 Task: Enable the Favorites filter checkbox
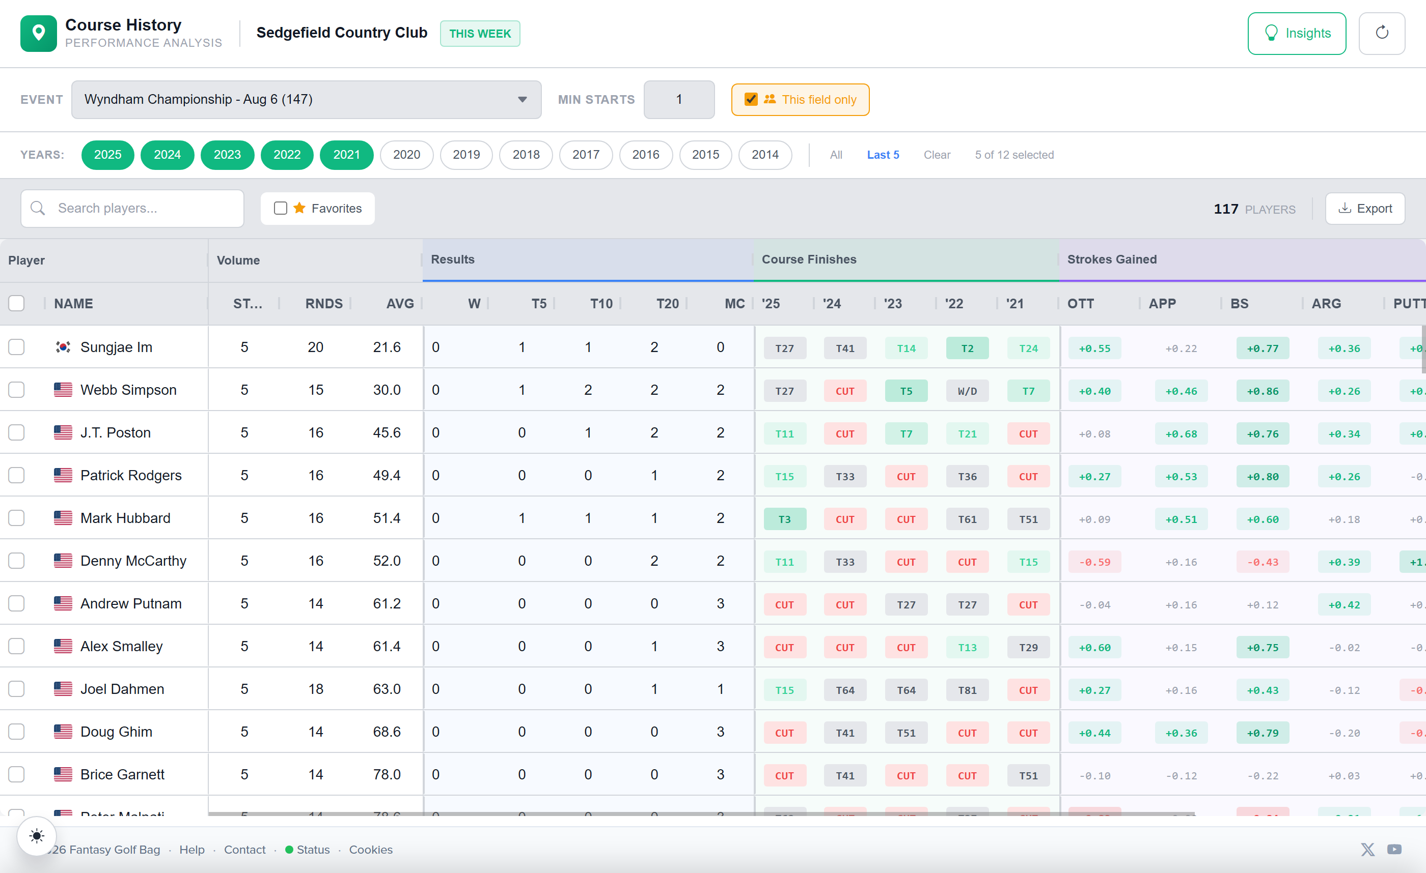click(x=281, y=208)
